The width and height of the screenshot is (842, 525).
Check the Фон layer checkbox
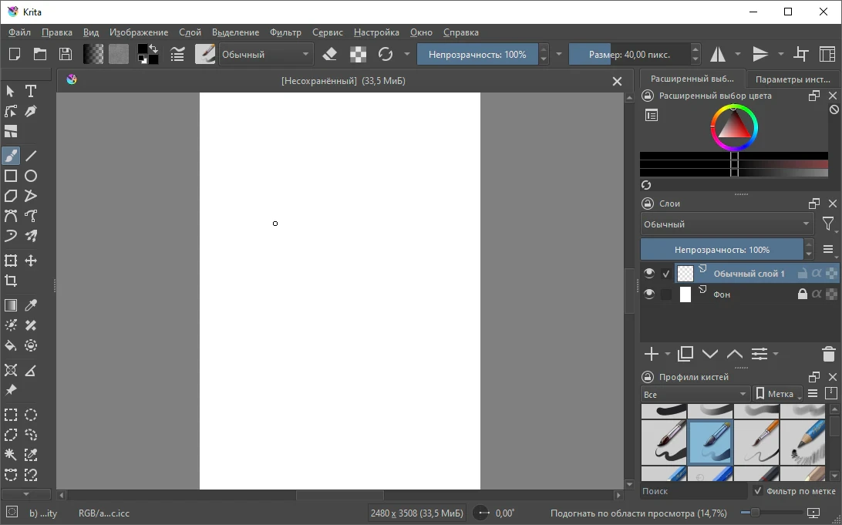666,294
